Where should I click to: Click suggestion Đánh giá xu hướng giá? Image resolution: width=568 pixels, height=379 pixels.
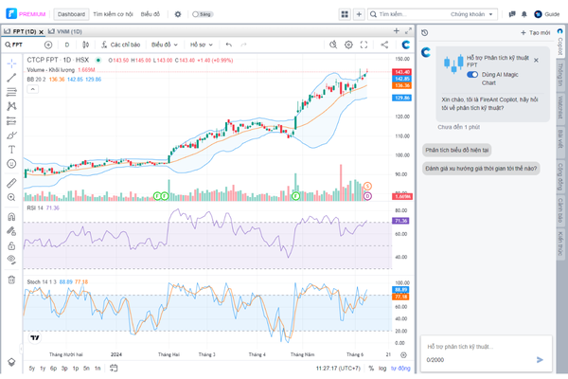(x=481, y=169)
